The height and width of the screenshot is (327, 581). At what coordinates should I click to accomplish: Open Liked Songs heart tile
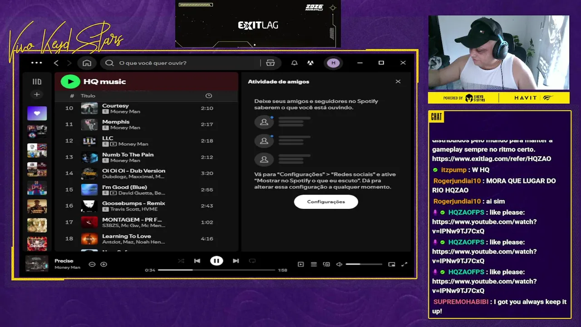pos(37,113)
